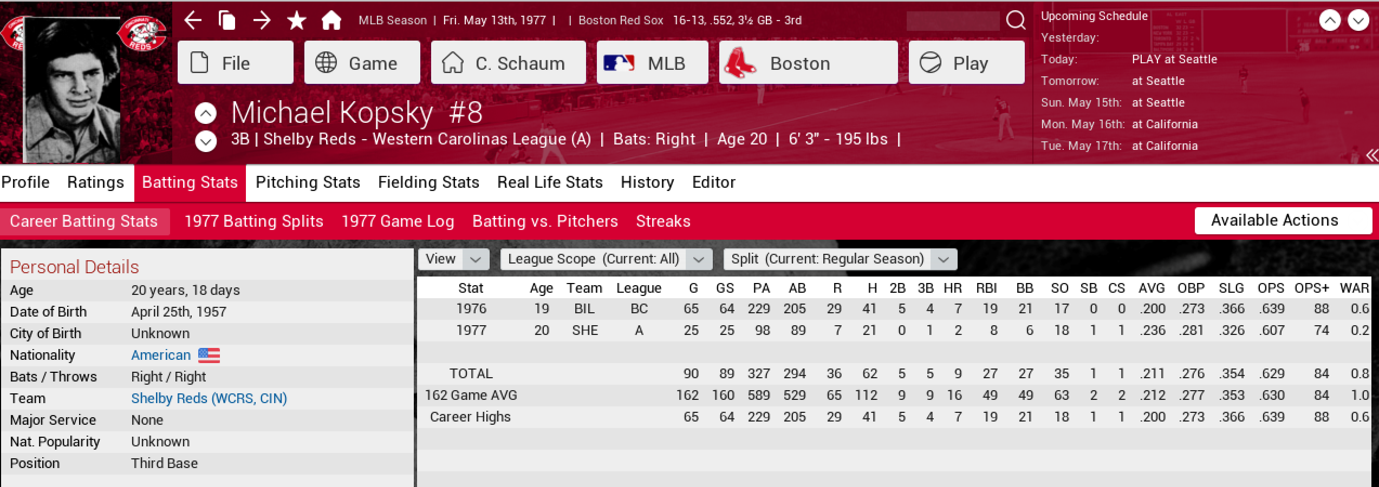Click the scroll-down arrow in Upcoming Schedule
Screen dimensions: 1379x487
pos(1358,21)
